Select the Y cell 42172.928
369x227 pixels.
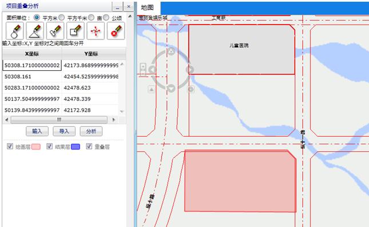[90, 110]
